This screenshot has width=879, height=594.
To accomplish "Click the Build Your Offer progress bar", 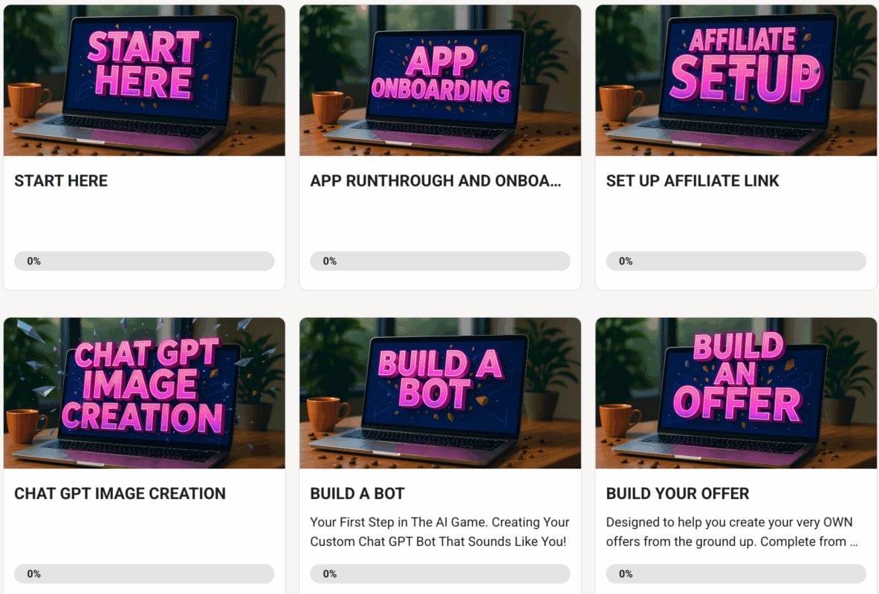I will [x=736, y=574].
